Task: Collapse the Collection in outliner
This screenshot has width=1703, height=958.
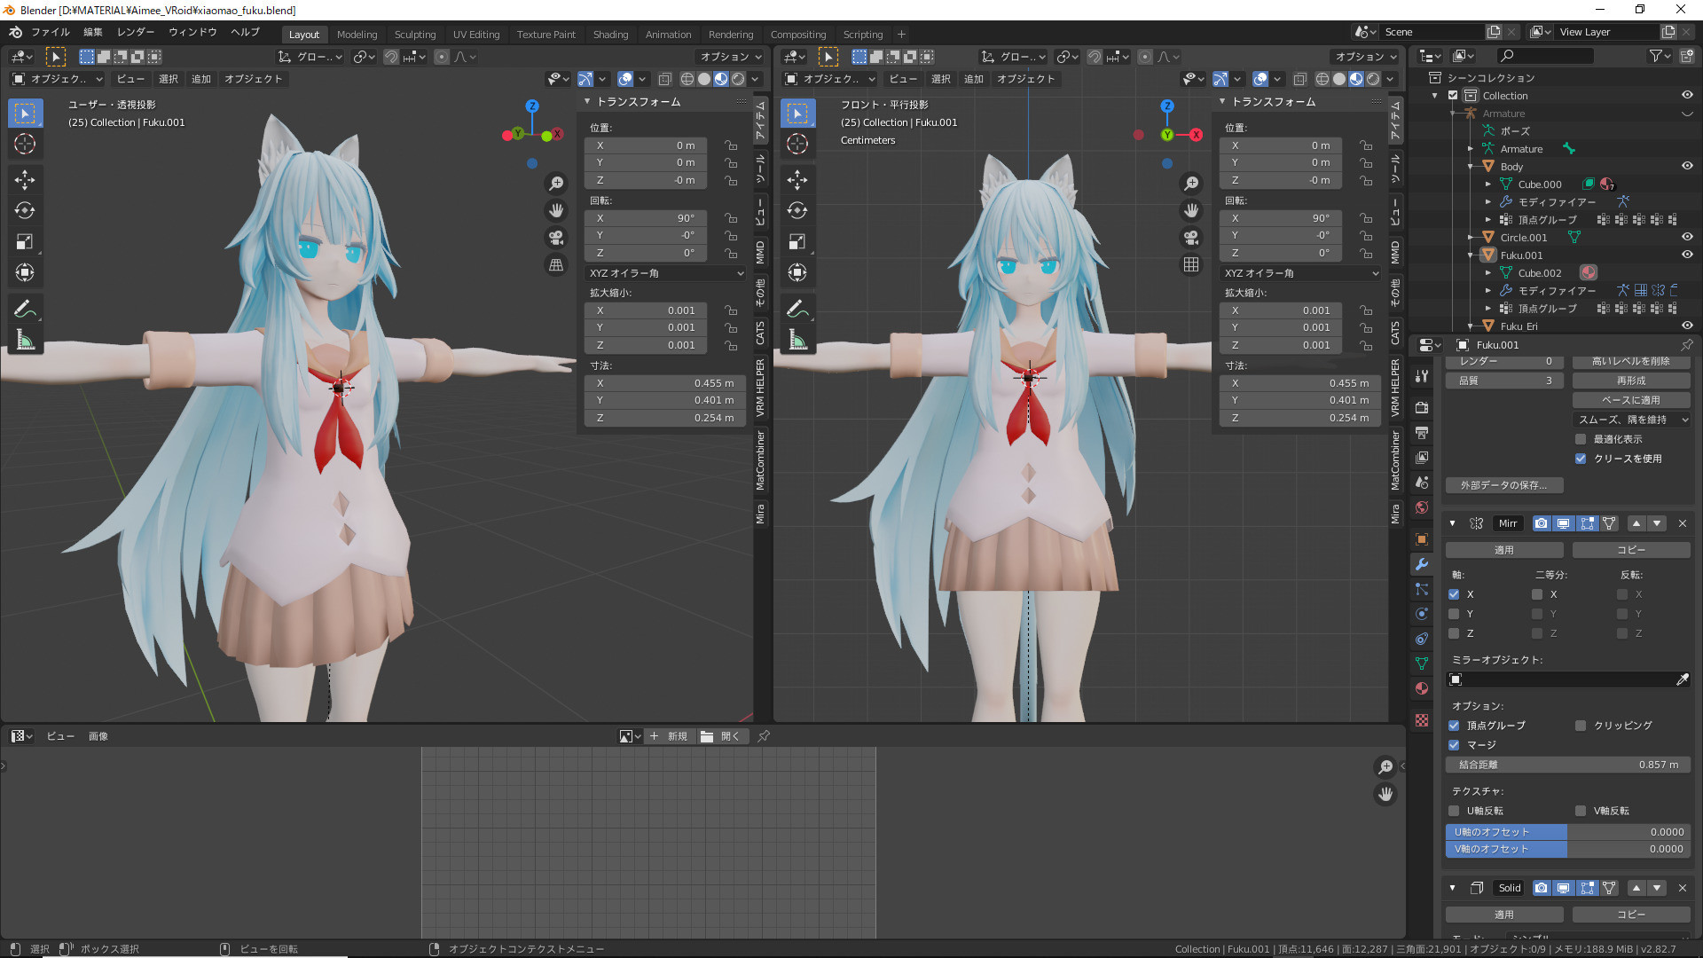Action: click(x=1435, y=96)
